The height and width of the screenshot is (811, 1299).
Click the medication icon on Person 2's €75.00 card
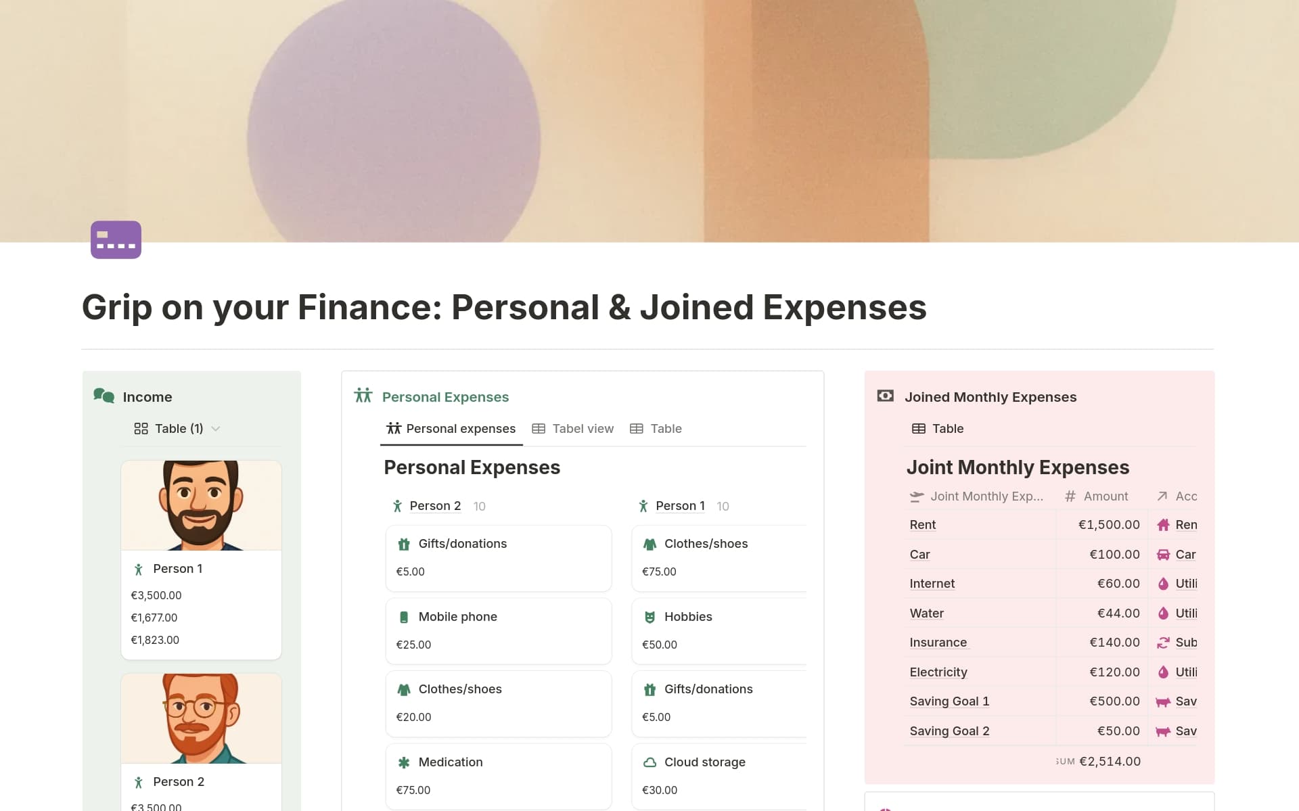click(x=404, y=762)
